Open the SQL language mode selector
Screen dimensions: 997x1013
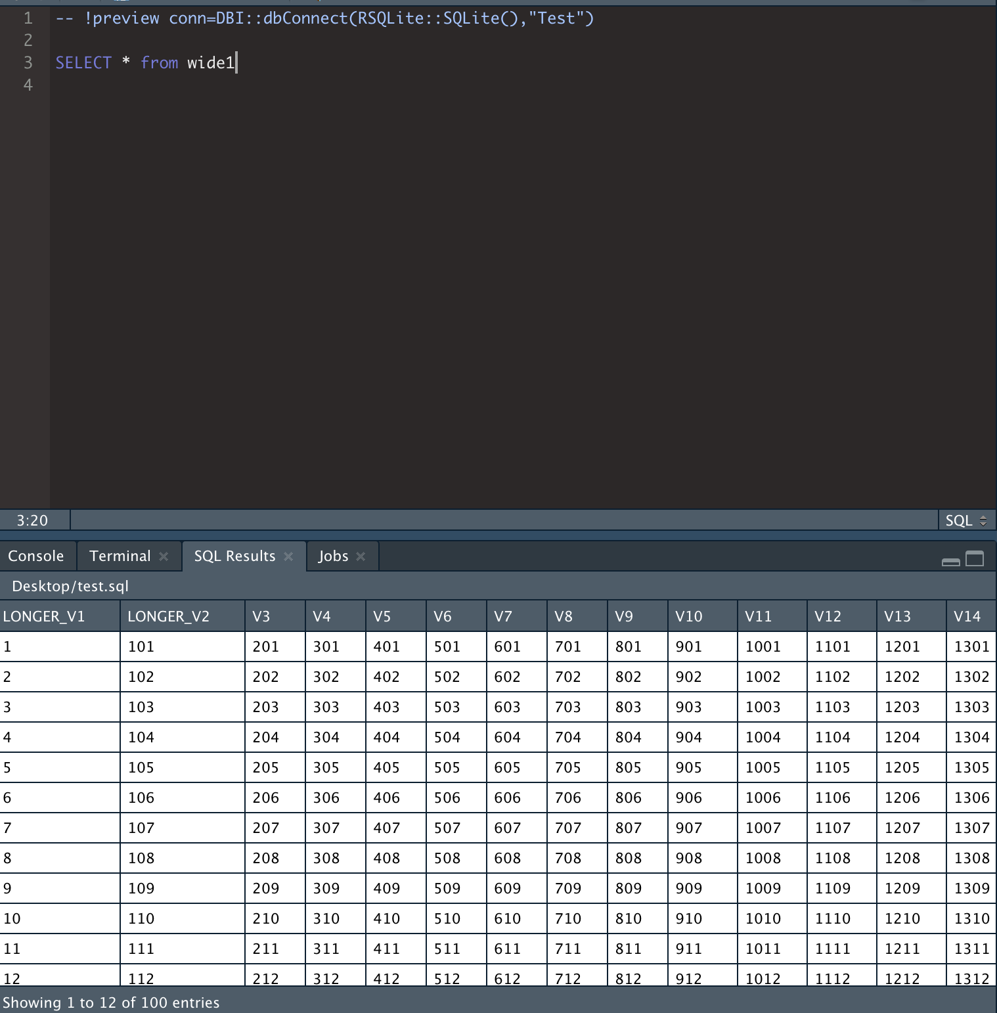point(960,520)
